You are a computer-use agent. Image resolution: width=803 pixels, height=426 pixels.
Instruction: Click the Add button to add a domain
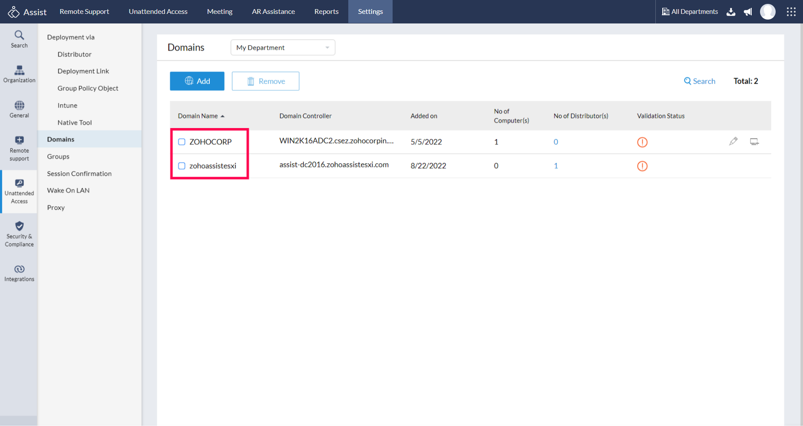point(197,81)
